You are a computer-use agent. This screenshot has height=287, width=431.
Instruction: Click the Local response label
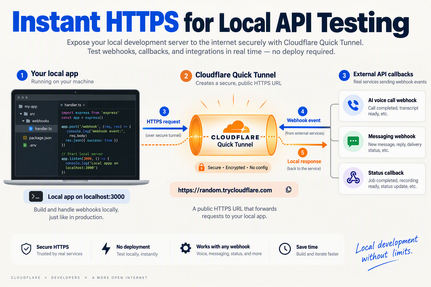[304, 161]
